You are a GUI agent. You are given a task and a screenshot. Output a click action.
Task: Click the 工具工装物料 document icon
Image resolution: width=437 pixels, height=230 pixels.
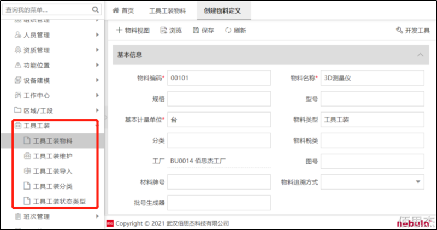click(27, 140)
